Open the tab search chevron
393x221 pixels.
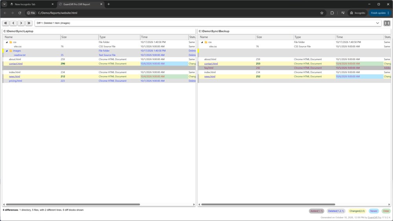(4, 4)
